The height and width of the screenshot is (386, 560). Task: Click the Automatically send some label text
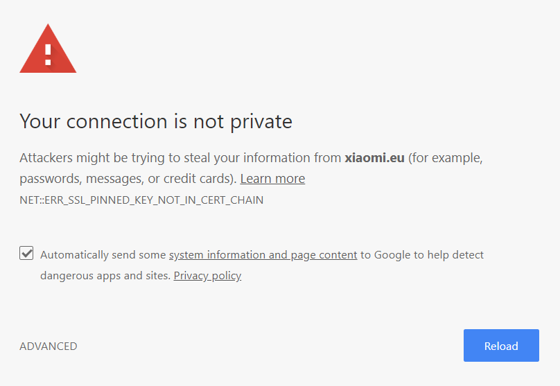(x=103, y=255)
